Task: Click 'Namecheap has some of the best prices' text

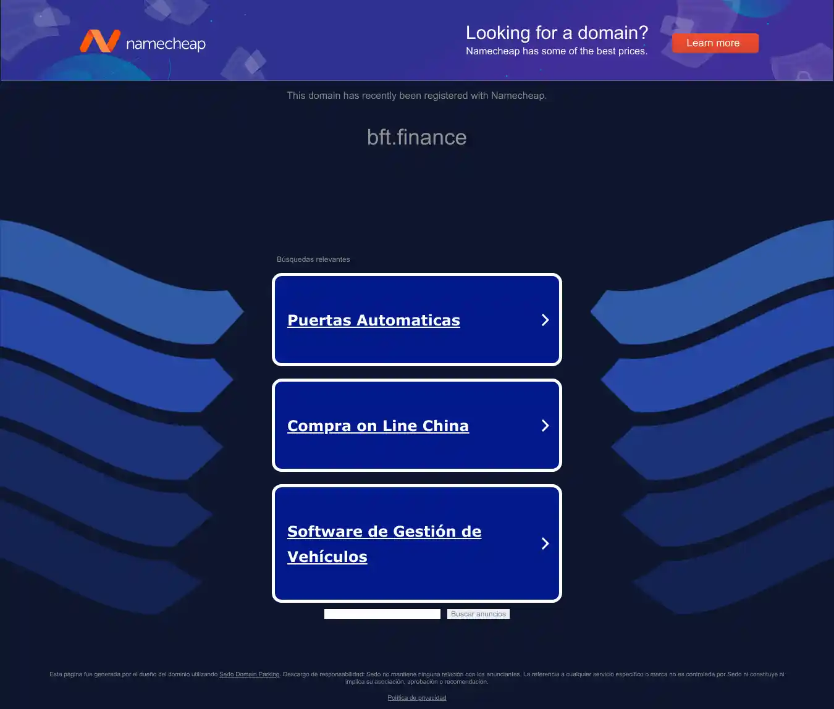Action: (x=557, y=51)
